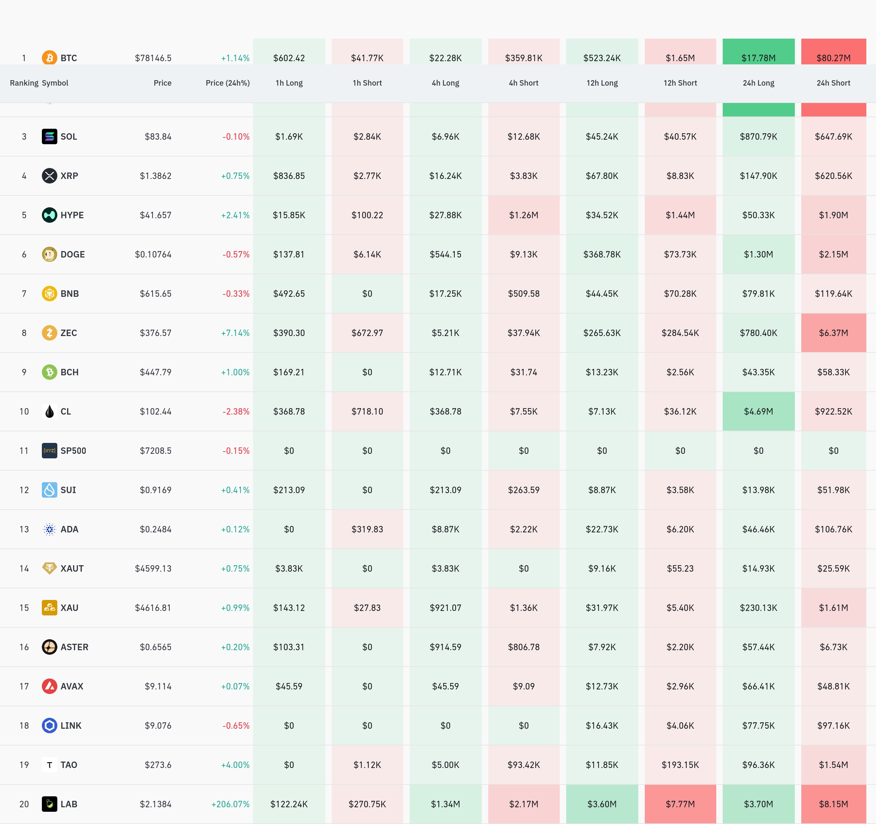
Task: Click the 4h Short column header
Action: [523, 83]
